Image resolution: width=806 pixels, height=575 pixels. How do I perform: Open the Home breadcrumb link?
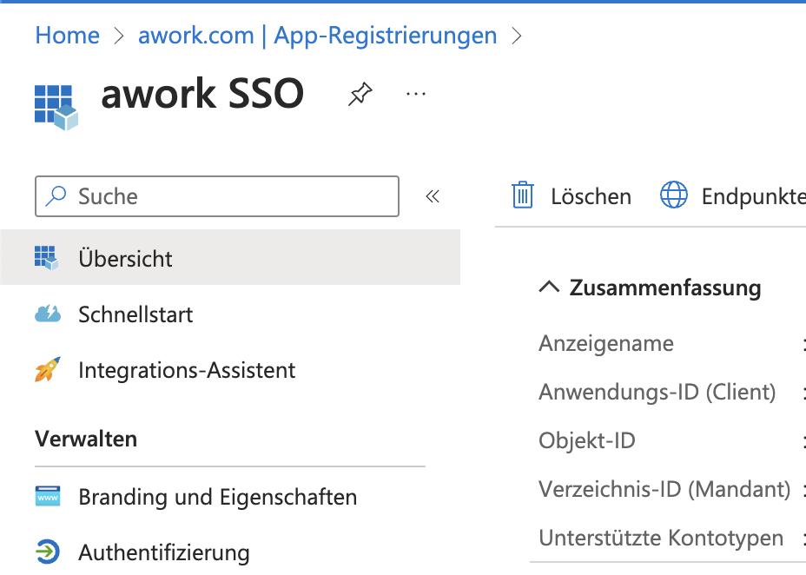tap(68, 36)
